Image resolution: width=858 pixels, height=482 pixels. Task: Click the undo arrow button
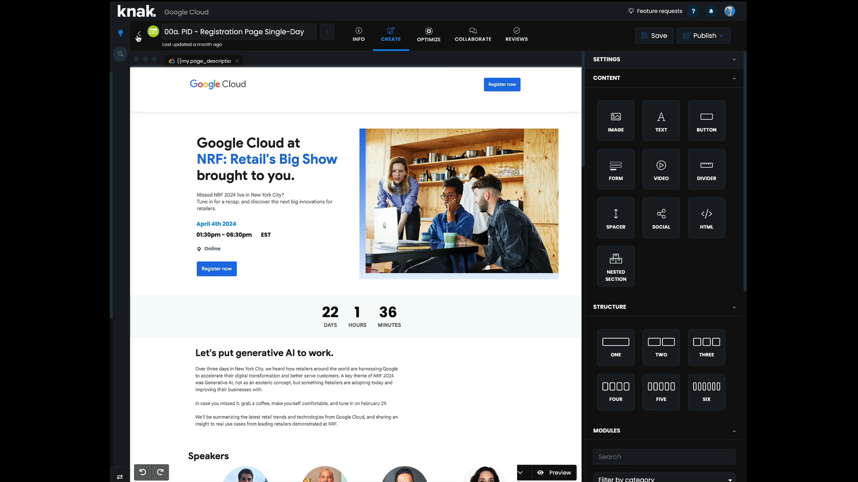click(x=143, y=472)
